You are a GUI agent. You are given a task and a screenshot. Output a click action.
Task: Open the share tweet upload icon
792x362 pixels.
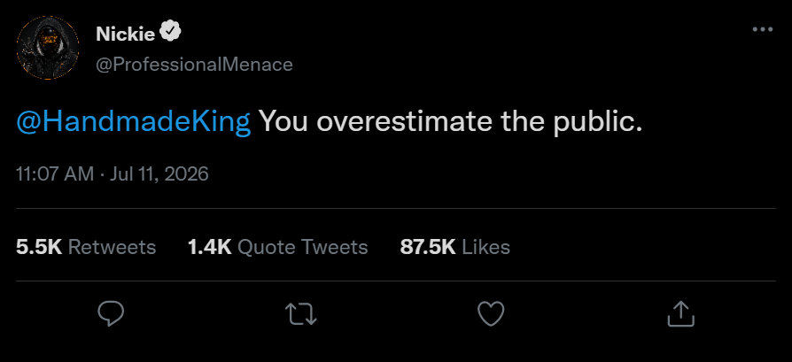click(681, 313)
